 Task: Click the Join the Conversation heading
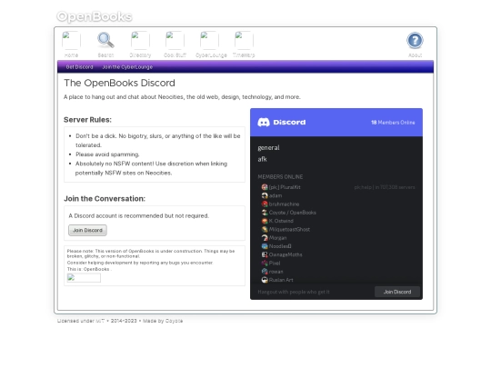coord(105,199)
